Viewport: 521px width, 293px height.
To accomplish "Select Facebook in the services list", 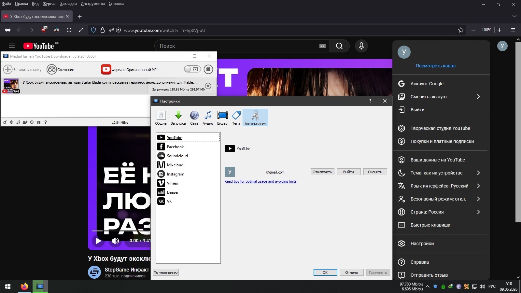I will click(x=188, y=147).
